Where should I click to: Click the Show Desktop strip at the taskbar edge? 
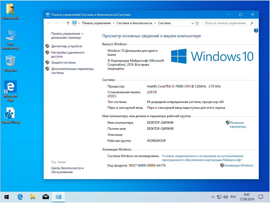269,197
